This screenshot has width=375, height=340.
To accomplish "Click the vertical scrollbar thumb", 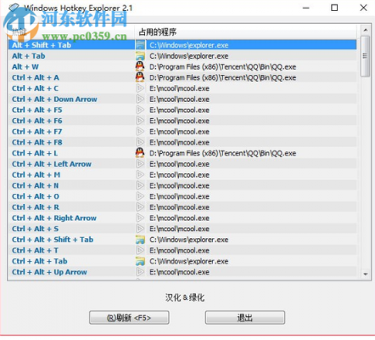I will 366,56.
